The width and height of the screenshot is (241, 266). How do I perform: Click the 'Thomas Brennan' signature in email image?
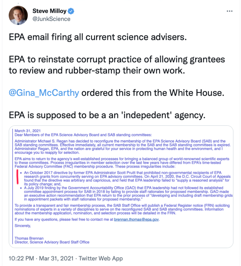pos(29,238)
